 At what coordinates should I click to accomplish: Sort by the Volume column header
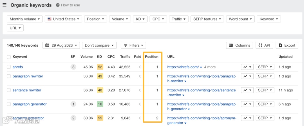point(86,57)
